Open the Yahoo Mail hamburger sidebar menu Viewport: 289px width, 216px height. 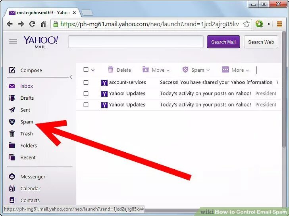click(13, 41)
